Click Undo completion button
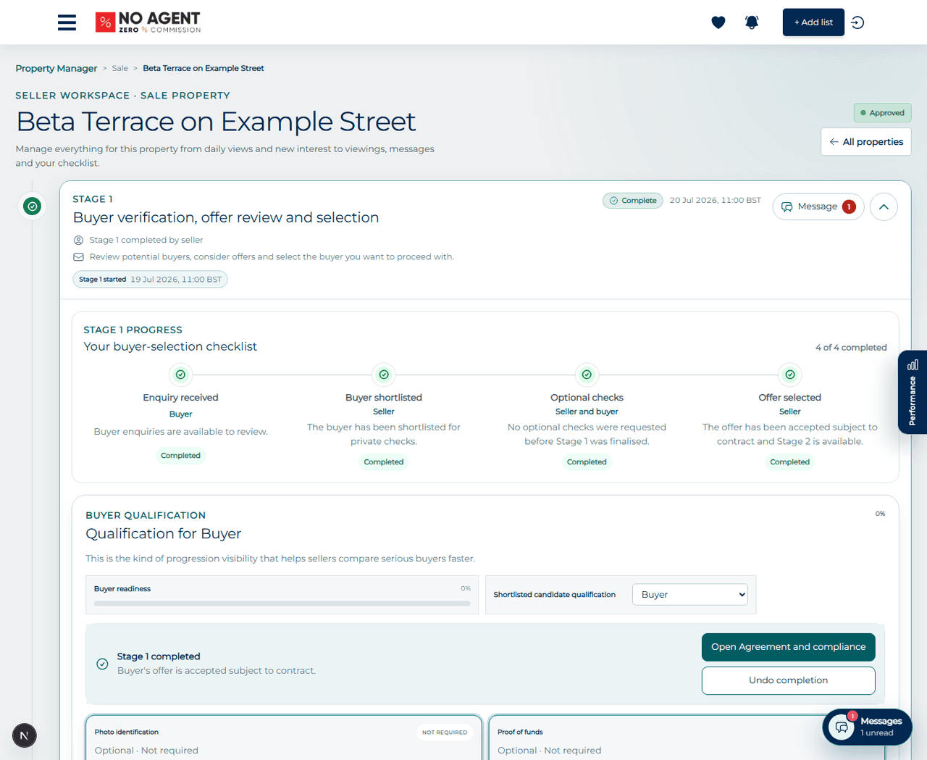The width and height of the screenshot is (927, 760). (x=788, y=680)
